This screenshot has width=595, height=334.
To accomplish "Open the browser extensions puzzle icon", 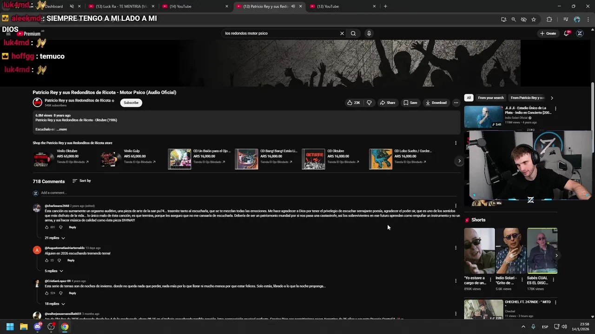I will (549, 19).
